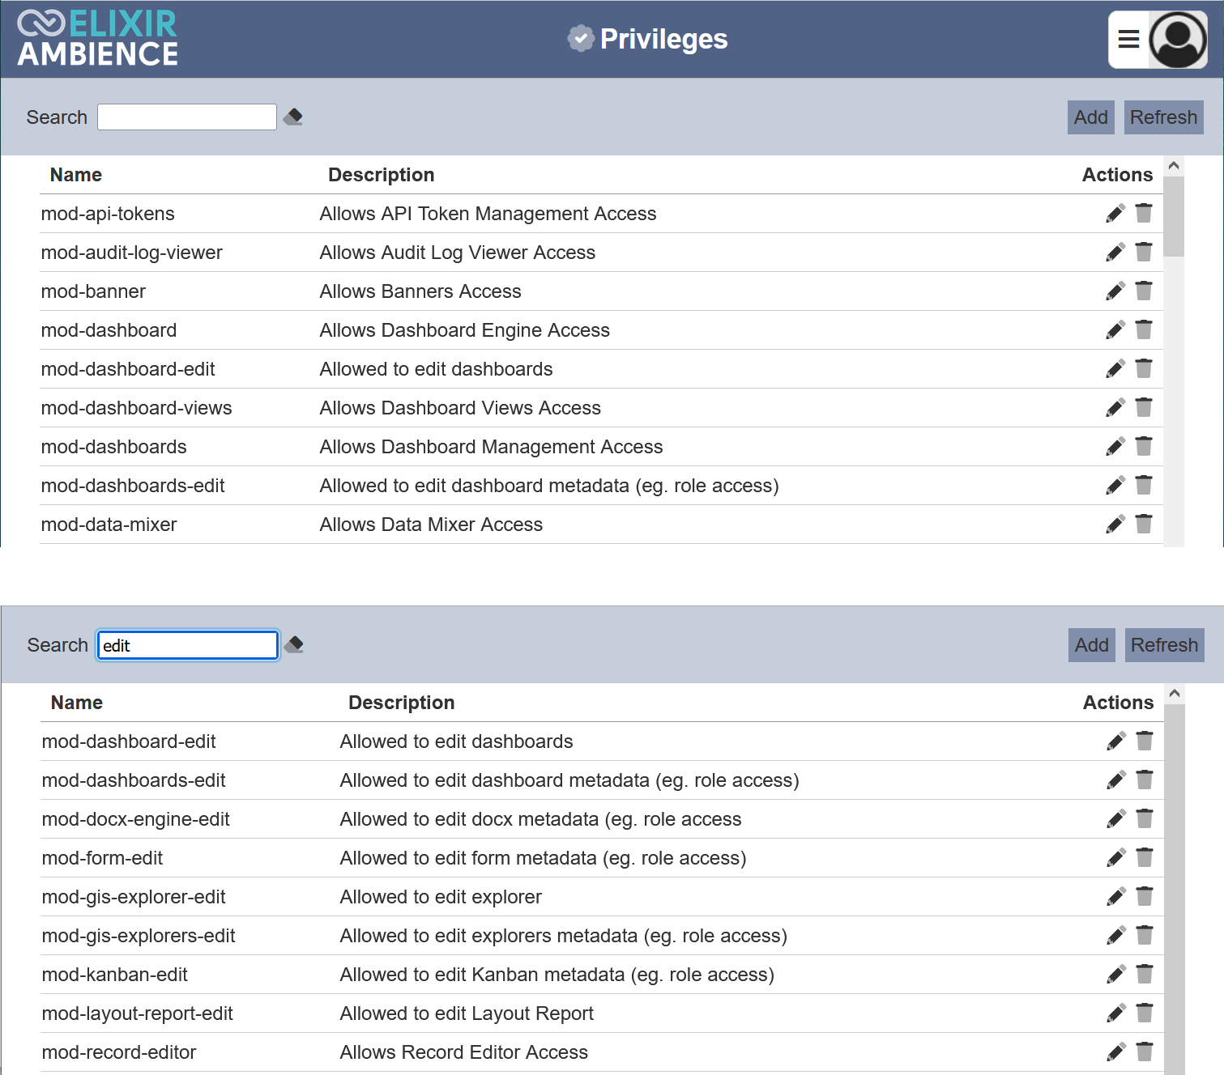Viewport: 1224px width, 1075px height.
Task: Click Refresh in the top privileges panel
Action: [x=1162, y=117]
